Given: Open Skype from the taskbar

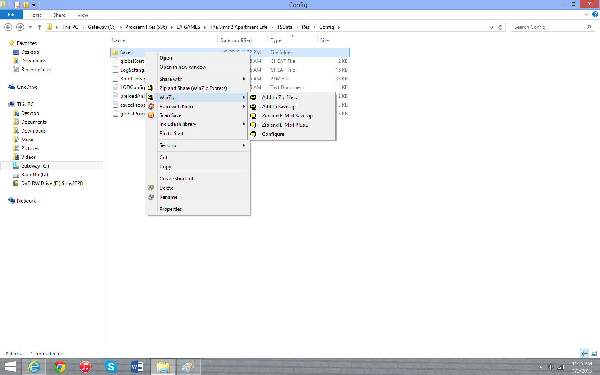Looking at the screenshot, I should (111, 367).
